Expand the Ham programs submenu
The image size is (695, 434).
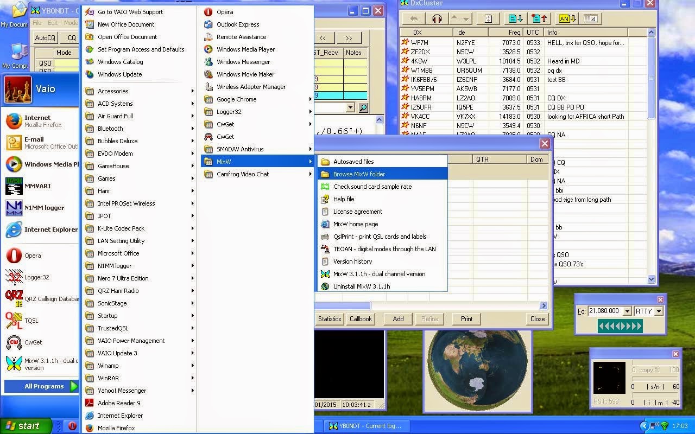(138, 191)
